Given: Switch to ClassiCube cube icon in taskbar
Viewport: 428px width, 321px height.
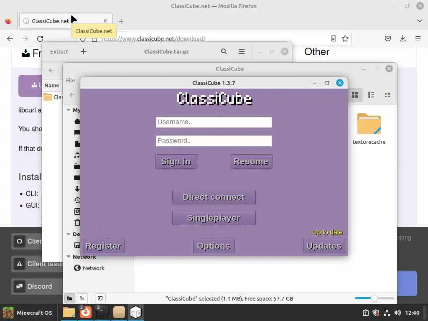Looking at the screenshot, I should 136,312.
